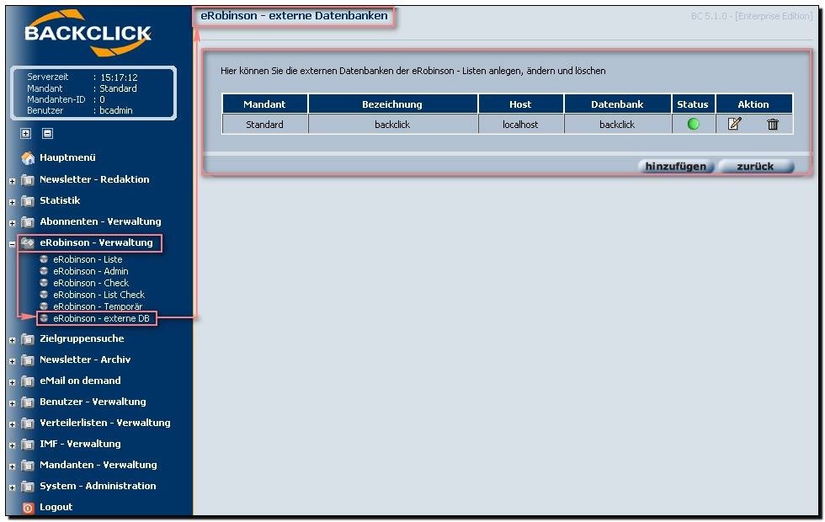Delete the backclick database entry
Image resolution: width=825 pixels, height=522 pixels.
point(773,125)
